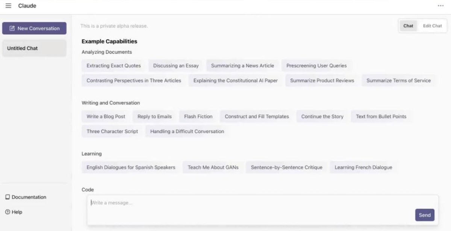Start a New Conversation
The width and height of the screenshot is (451, 231).
34,28
